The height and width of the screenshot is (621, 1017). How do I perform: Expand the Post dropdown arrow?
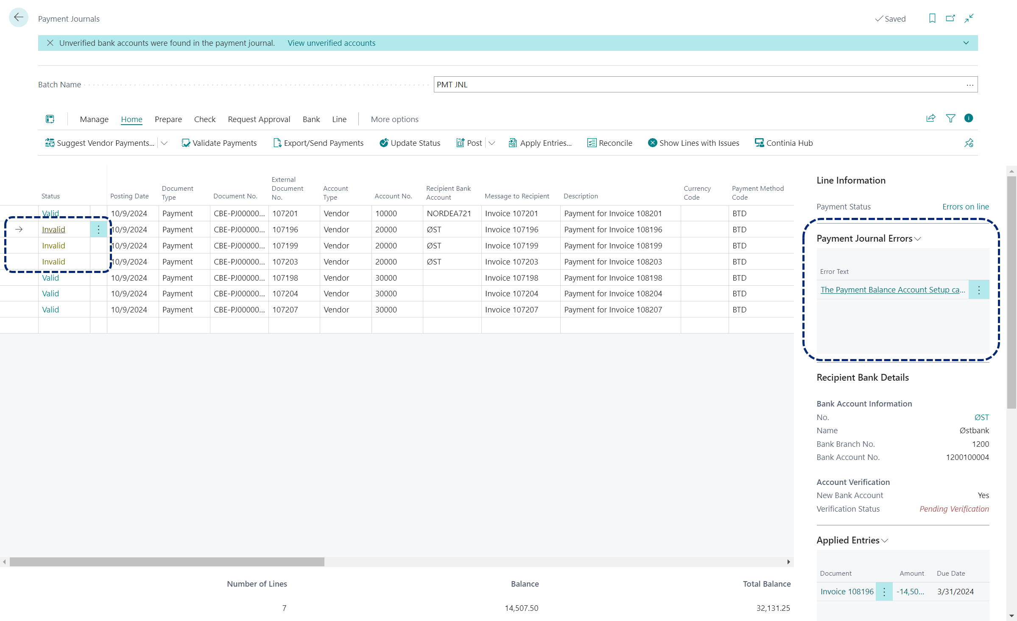[x=492, y=143]
